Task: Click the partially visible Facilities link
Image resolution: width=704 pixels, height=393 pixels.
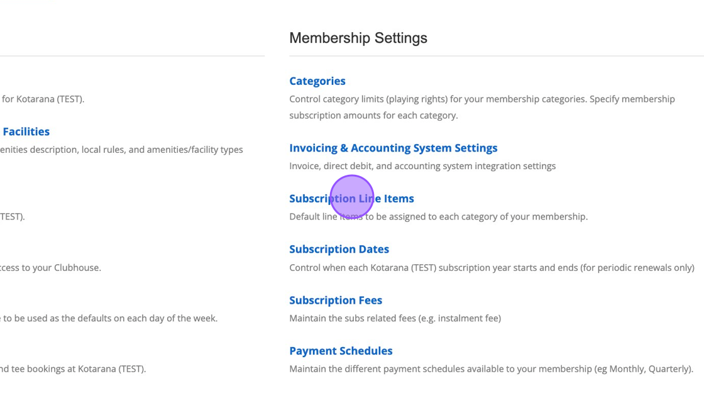Action: (x=26, y=132)
